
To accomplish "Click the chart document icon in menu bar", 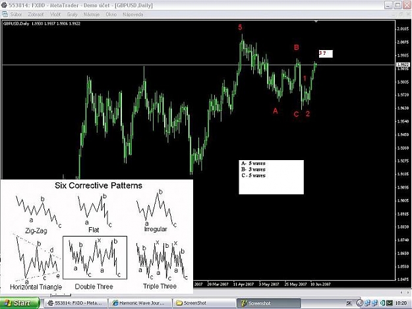I will (x=5, y=14).
